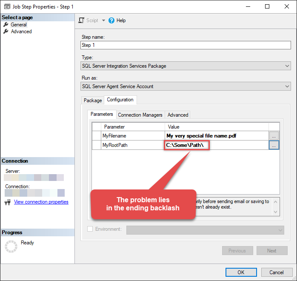Select the MyFilename parameter cell

(133, 136)
